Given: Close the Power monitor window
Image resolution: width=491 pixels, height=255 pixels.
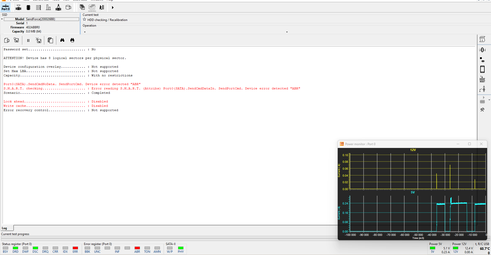Looking at the screenshot, I should (481, 144).
